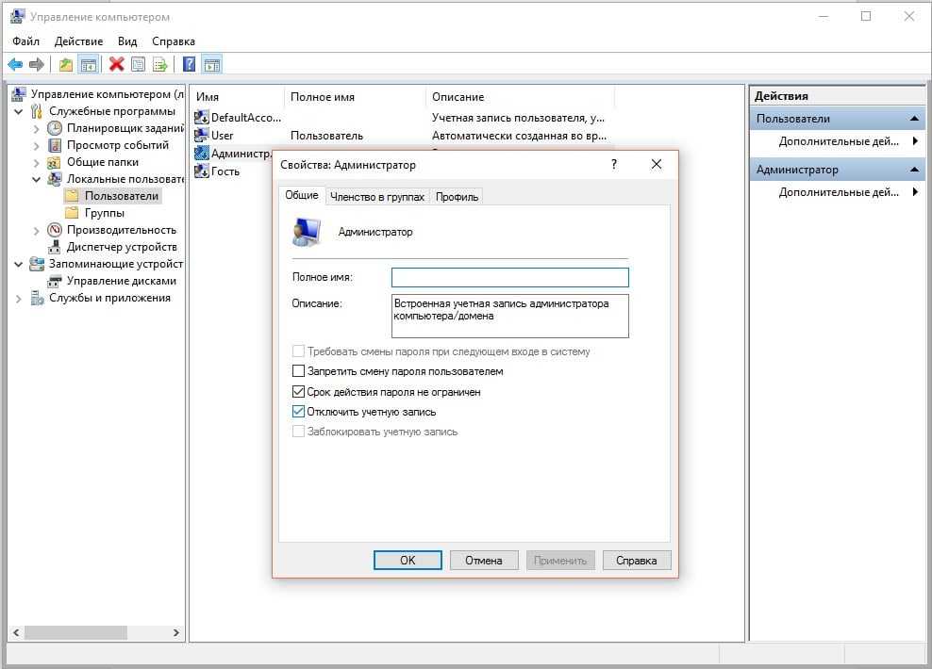The height and width of the screenshot is (669, 932).
Task: Click the folder Up one level toolbar icon
Action: [x=65, y=65]
